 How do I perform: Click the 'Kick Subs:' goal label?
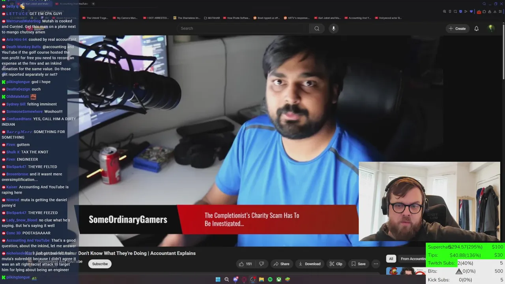pyautogui.click(x=439, y=280)
